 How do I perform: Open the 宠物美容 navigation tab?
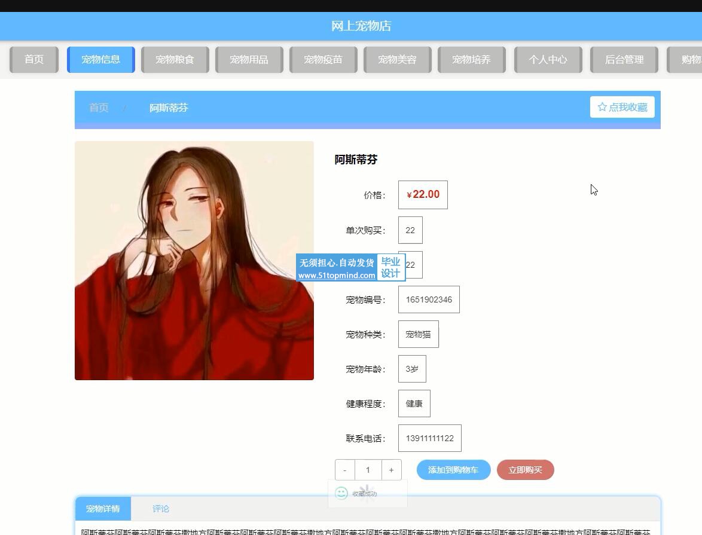pyautogui.click(x=398, y=60)
